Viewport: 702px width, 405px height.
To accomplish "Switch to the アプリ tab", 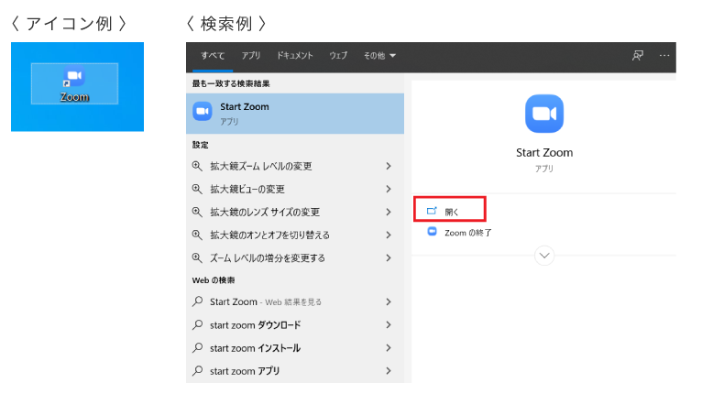I will click(251, 56).
